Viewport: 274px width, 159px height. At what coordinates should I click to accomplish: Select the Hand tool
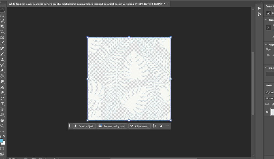(x=2, y=120)
